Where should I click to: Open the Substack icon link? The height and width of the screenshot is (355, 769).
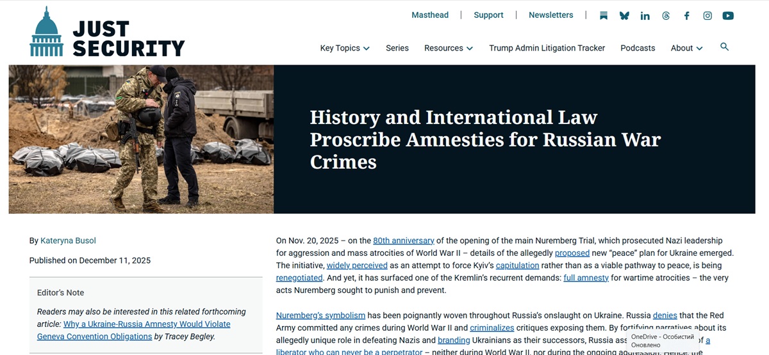pyautogui.click(x=603, y=16)
